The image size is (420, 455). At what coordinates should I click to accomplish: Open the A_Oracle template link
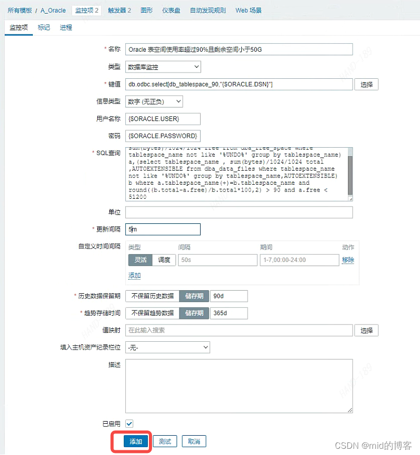53,10
